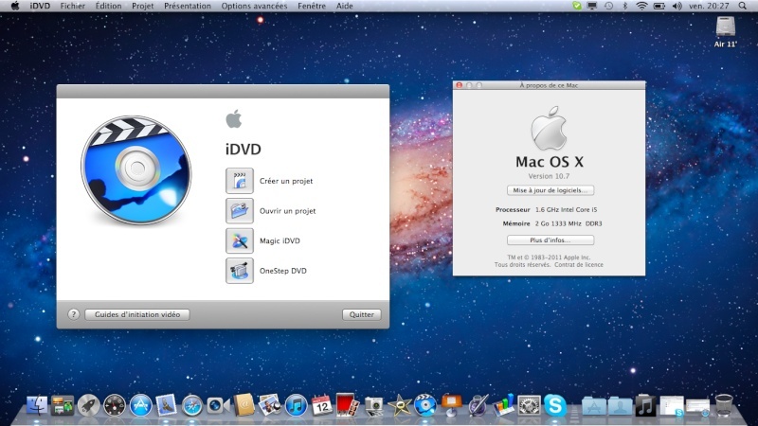Click the ven. 20:27 clock
758x426 pixels.
tap(709, 6)
